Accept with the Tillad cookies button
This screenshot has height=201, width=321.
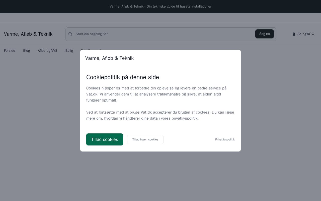105,139
